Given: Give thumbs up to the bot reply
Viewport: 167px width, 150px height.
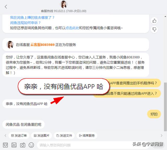Looking at the screenshot, I should pos(154,21).
